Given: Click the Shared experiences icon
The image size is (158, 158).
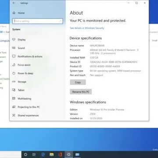Looking at the screenshot, I should point(14,115).
